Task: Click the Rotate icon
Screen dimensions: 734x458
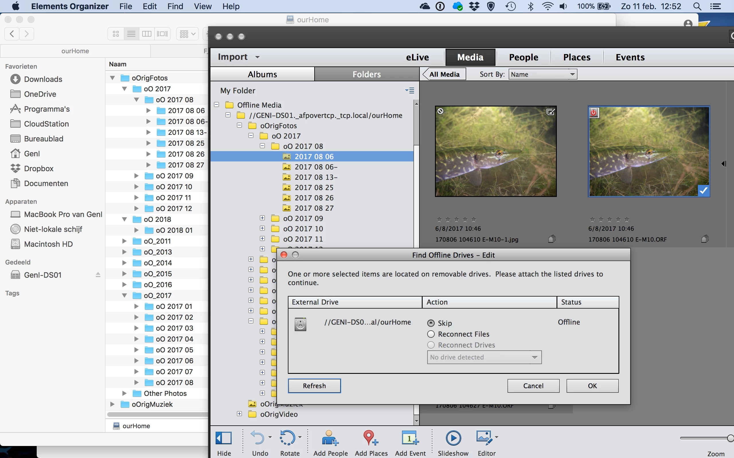Action: [287, 438]
